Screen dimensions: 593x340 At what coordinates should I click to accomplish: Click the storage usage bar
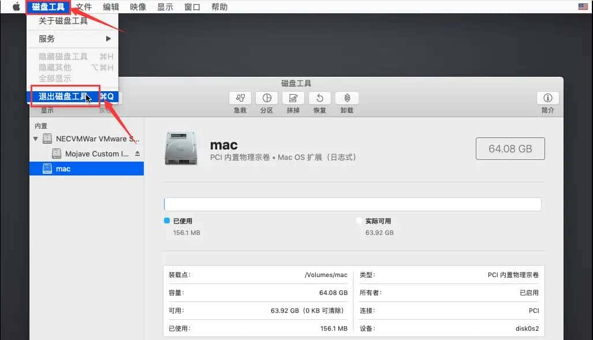352,204
